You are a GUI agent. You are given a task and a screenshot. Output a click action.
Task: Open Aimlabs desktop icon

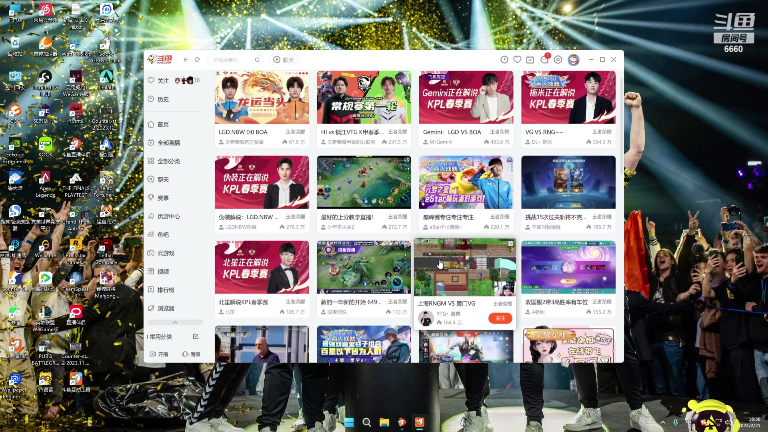pyautogui.click(x=106, y=80)
